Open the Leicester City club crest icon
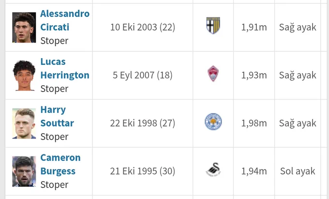This screenshot has width=329, height=199. pos(213,122)
